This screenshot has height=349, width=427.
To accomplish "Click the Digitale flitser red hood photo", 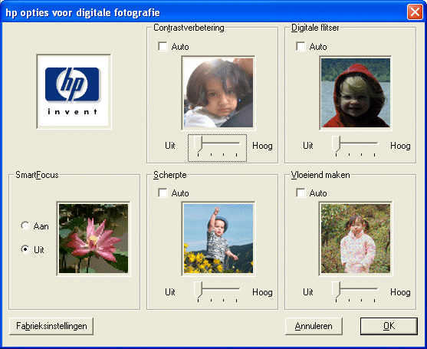I will [x=356, y=93].
